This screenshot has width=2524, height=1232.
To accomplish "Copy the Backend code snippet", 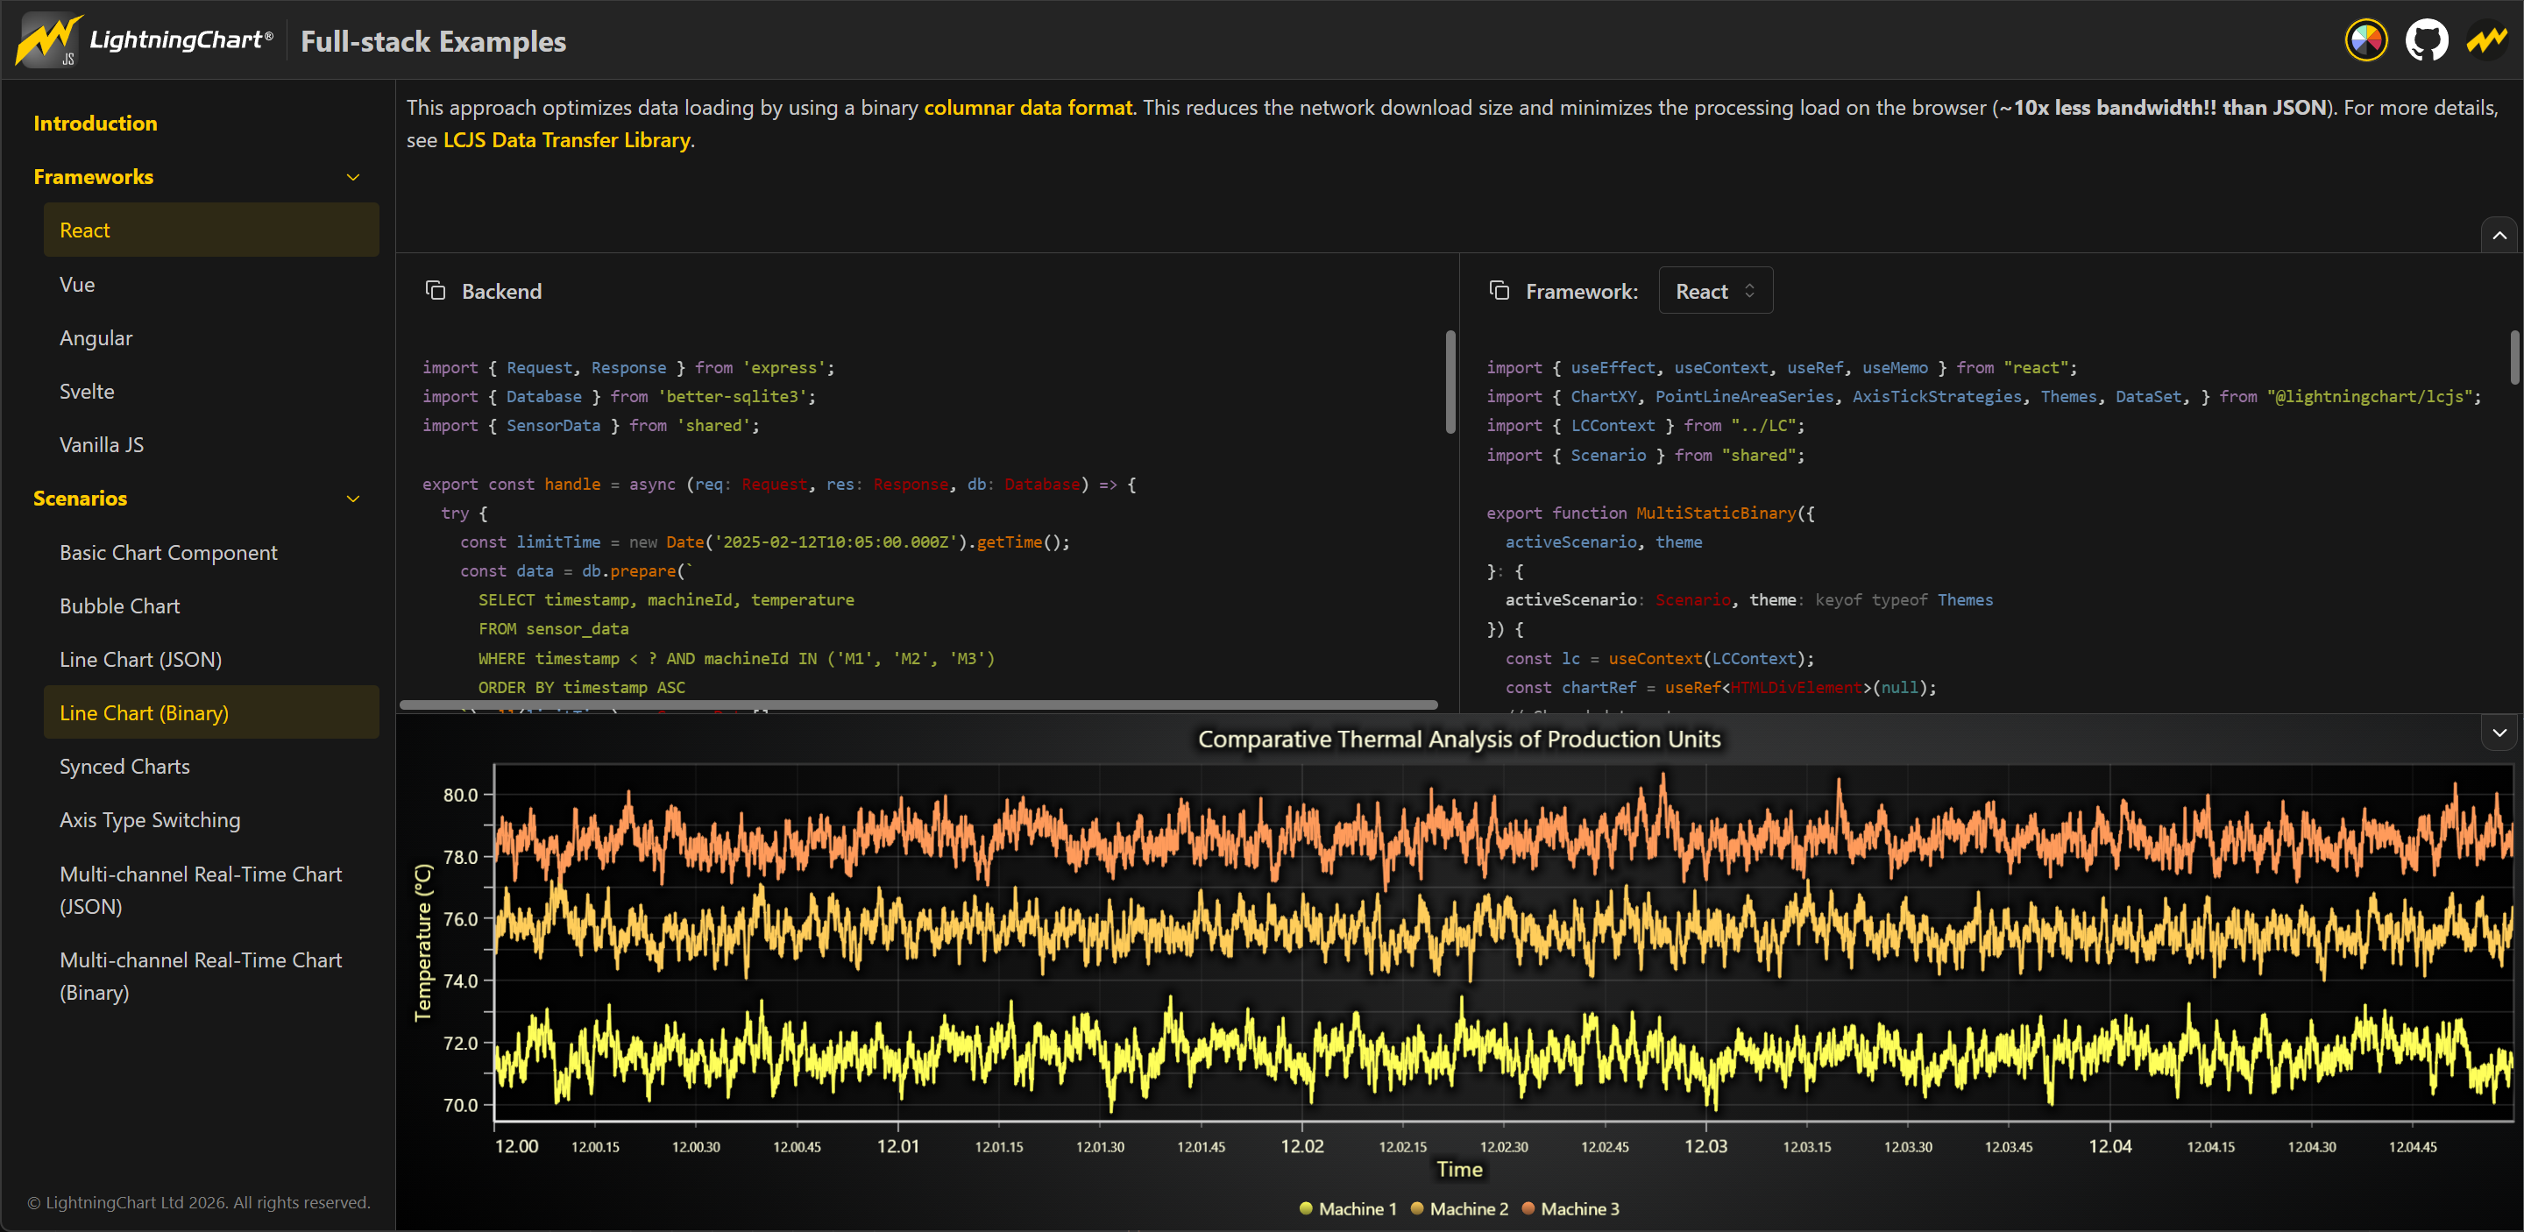I will click(435, 291).
